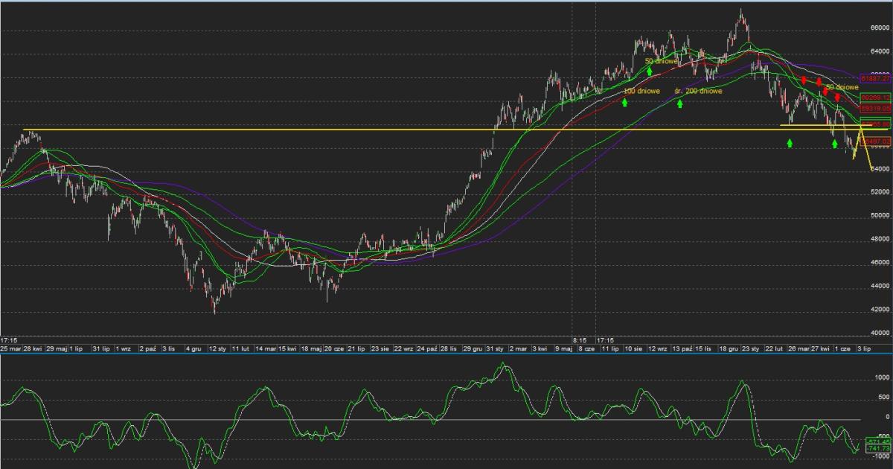
Task: Click green arrow below the left '50 dniowe' label
Action: pos(650,71)
